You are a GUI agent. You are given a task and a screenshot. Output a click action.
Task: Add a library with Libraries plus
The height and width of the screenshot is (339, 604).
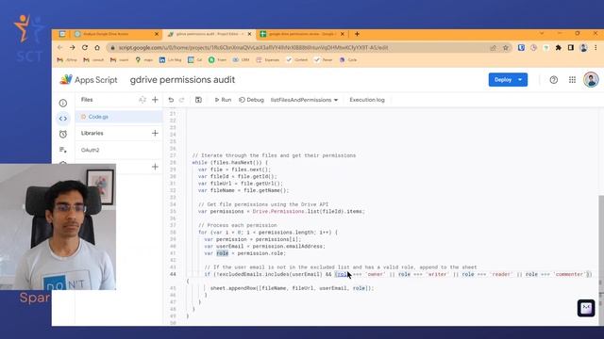[x=155, y=134]
